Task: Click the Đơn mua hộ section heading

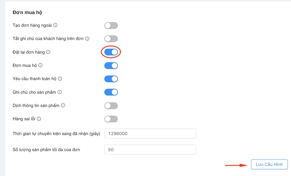Action: point(27,13)
